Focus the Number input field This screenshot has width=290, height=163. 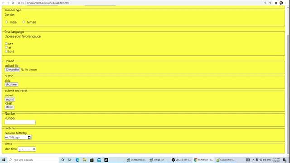click(20, 122)
